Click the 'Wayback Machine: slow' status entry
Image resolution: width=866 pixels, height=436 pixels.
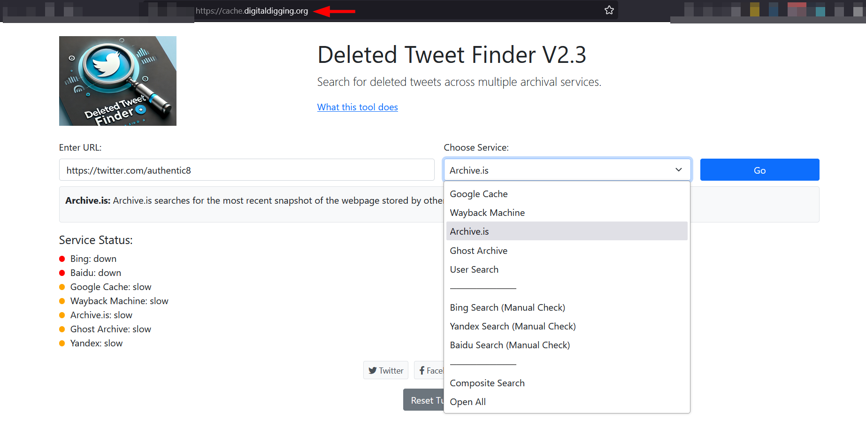114,301
